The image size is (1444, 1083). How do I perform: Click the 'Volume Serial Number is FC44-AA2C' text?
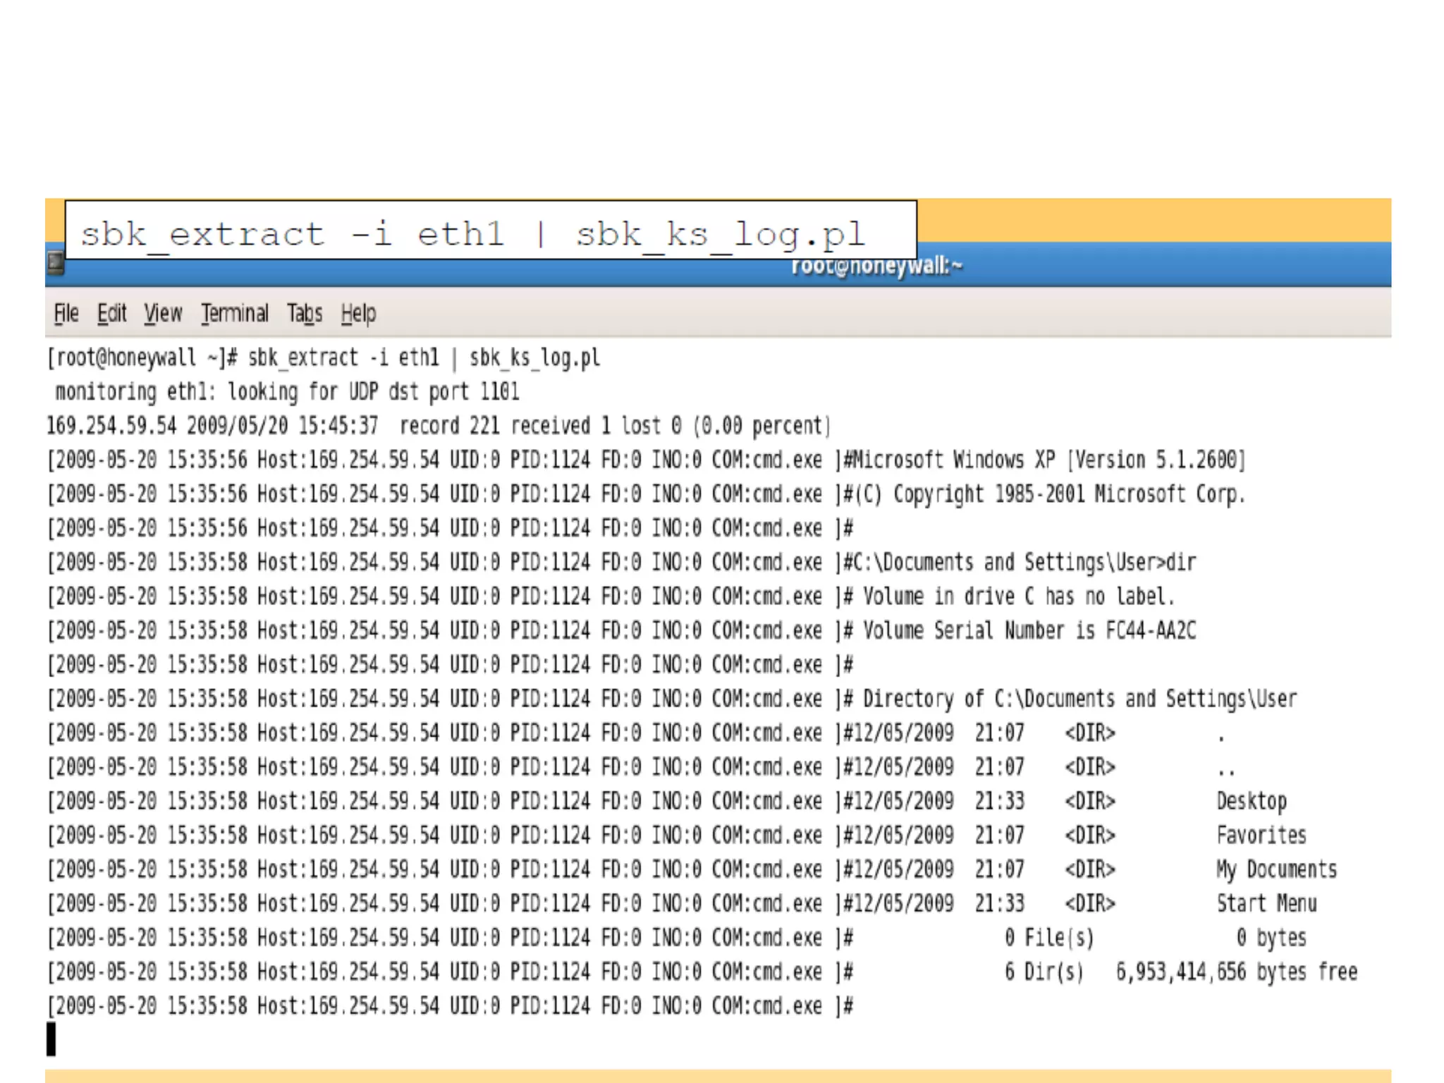coord(1029,630)
